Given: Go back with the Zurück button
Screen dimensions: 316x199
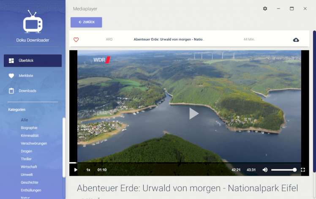Looking at the screenshot, I should coord(86,22).
